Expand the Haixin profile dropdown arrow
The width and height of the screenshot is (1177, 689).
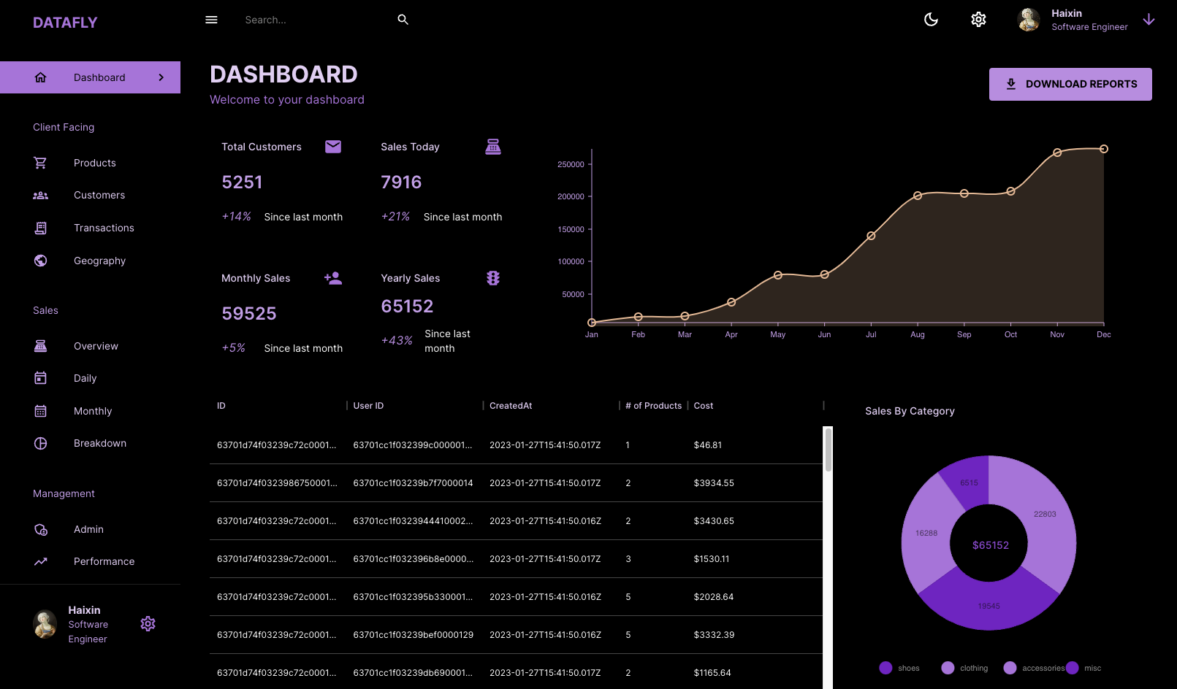point(1149,20)
